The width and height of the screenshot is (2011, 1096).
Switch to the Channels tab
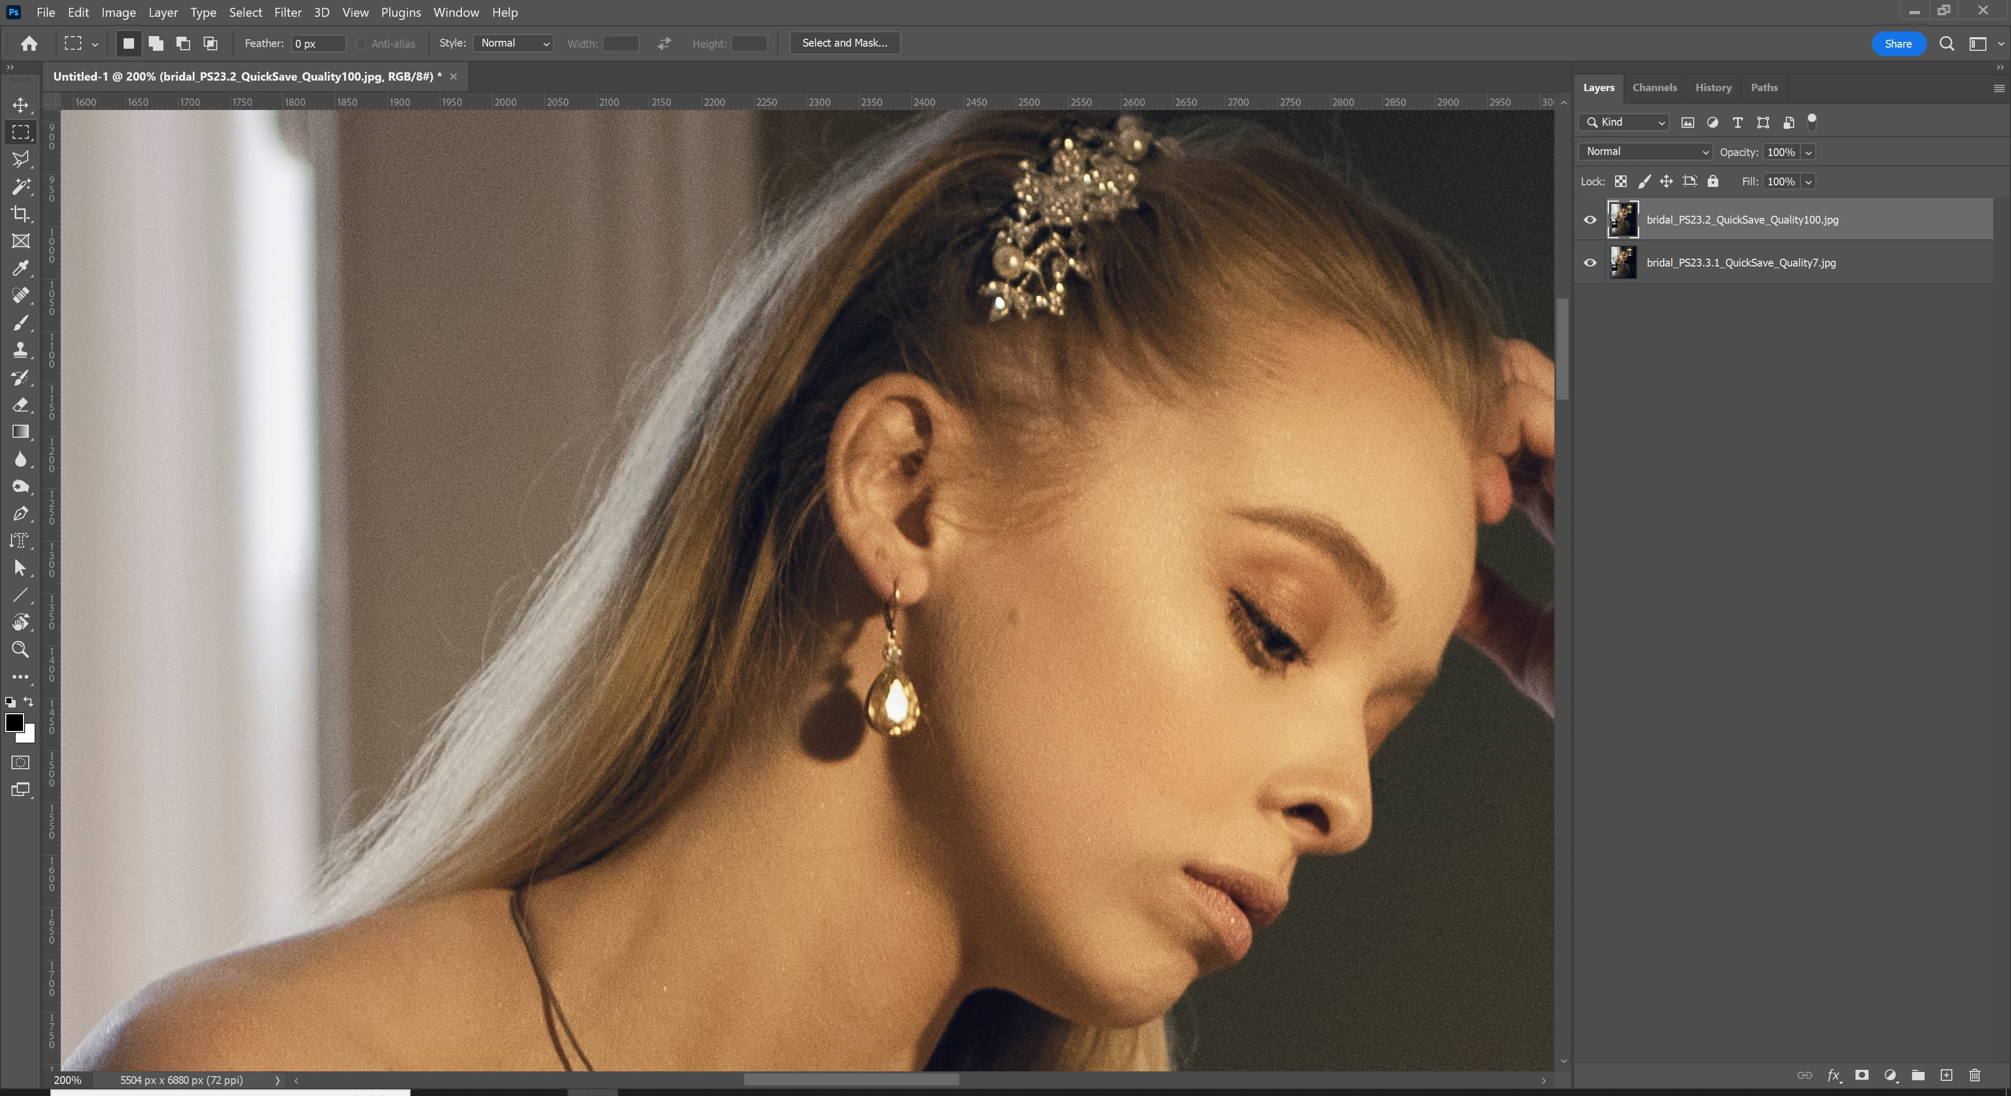click(x=1654, y=87)
